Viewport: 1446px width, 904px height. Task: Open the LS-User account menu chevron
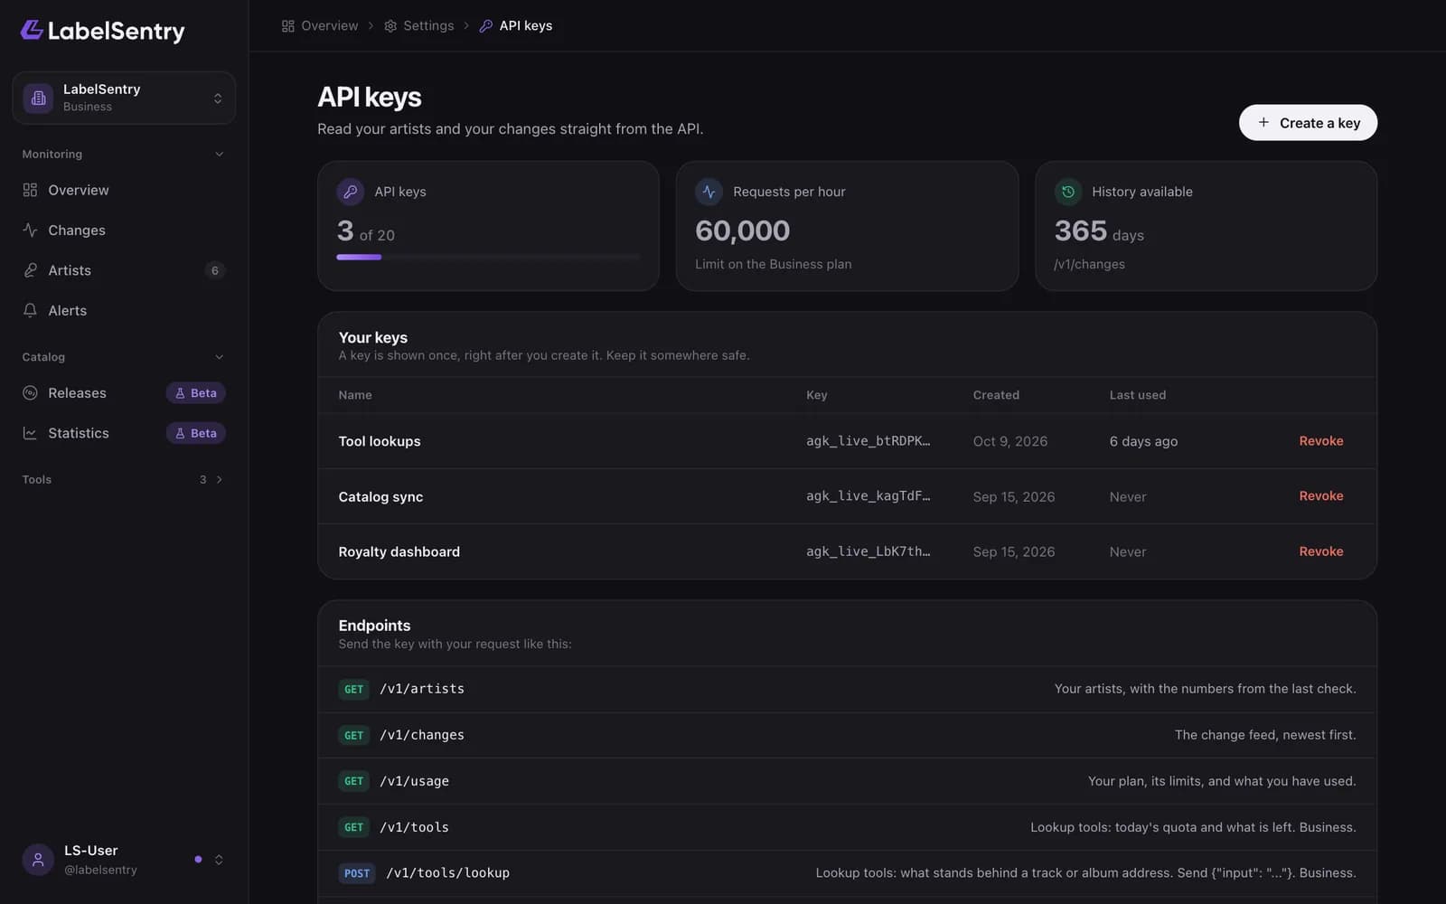tap(219, 860)
